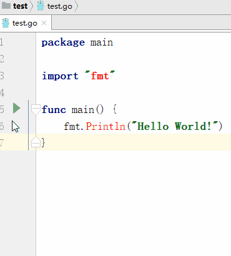
Task: Click line number 3 in gutter
Action: (x=2, y=76)
